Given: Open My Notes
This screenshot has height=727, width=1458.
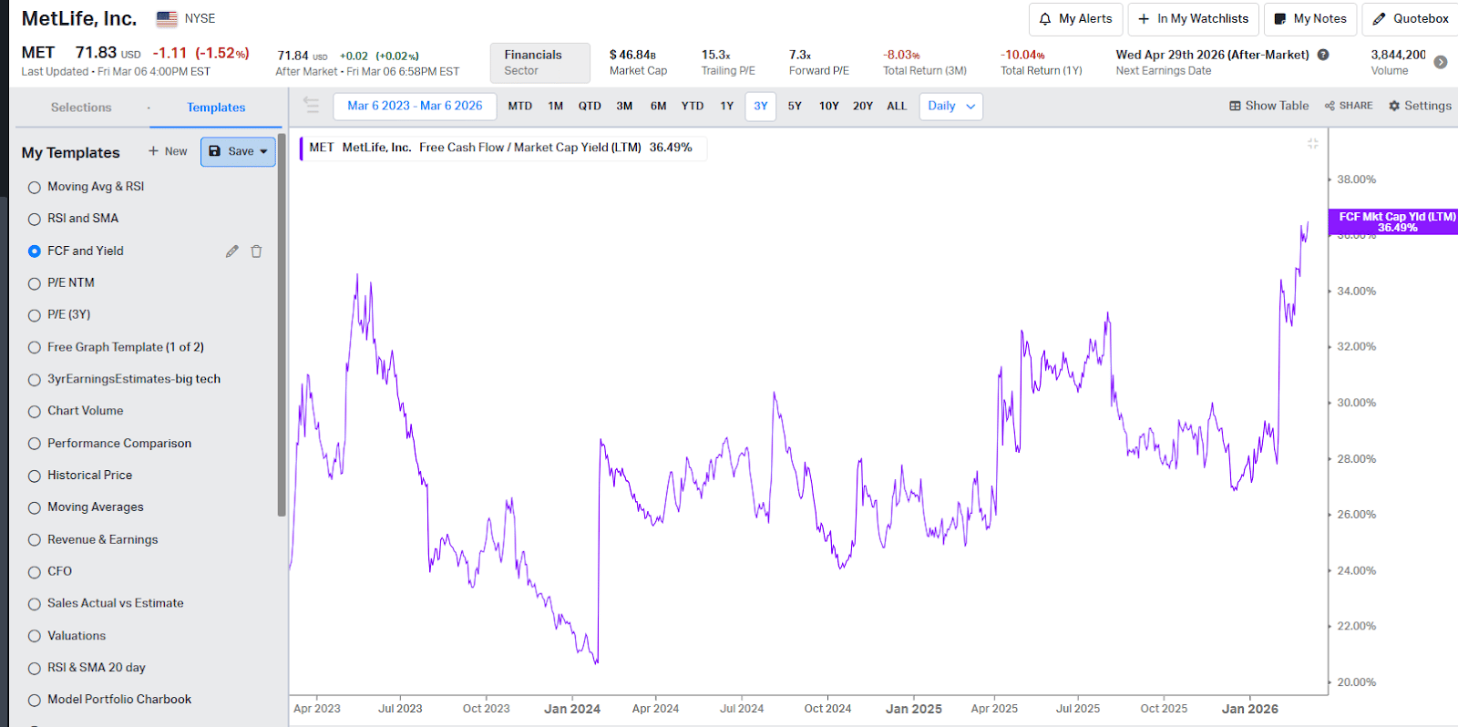Looking at the screenshot, I should [x=1310, y=19].
